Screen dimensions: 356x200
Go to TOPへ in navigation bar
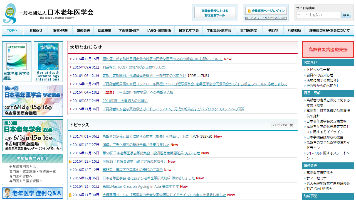tap(12, 31)
